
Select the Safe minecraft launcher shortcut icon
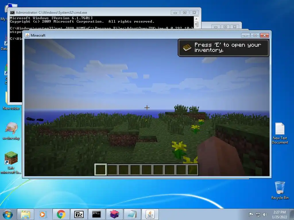tap(11, 162)
